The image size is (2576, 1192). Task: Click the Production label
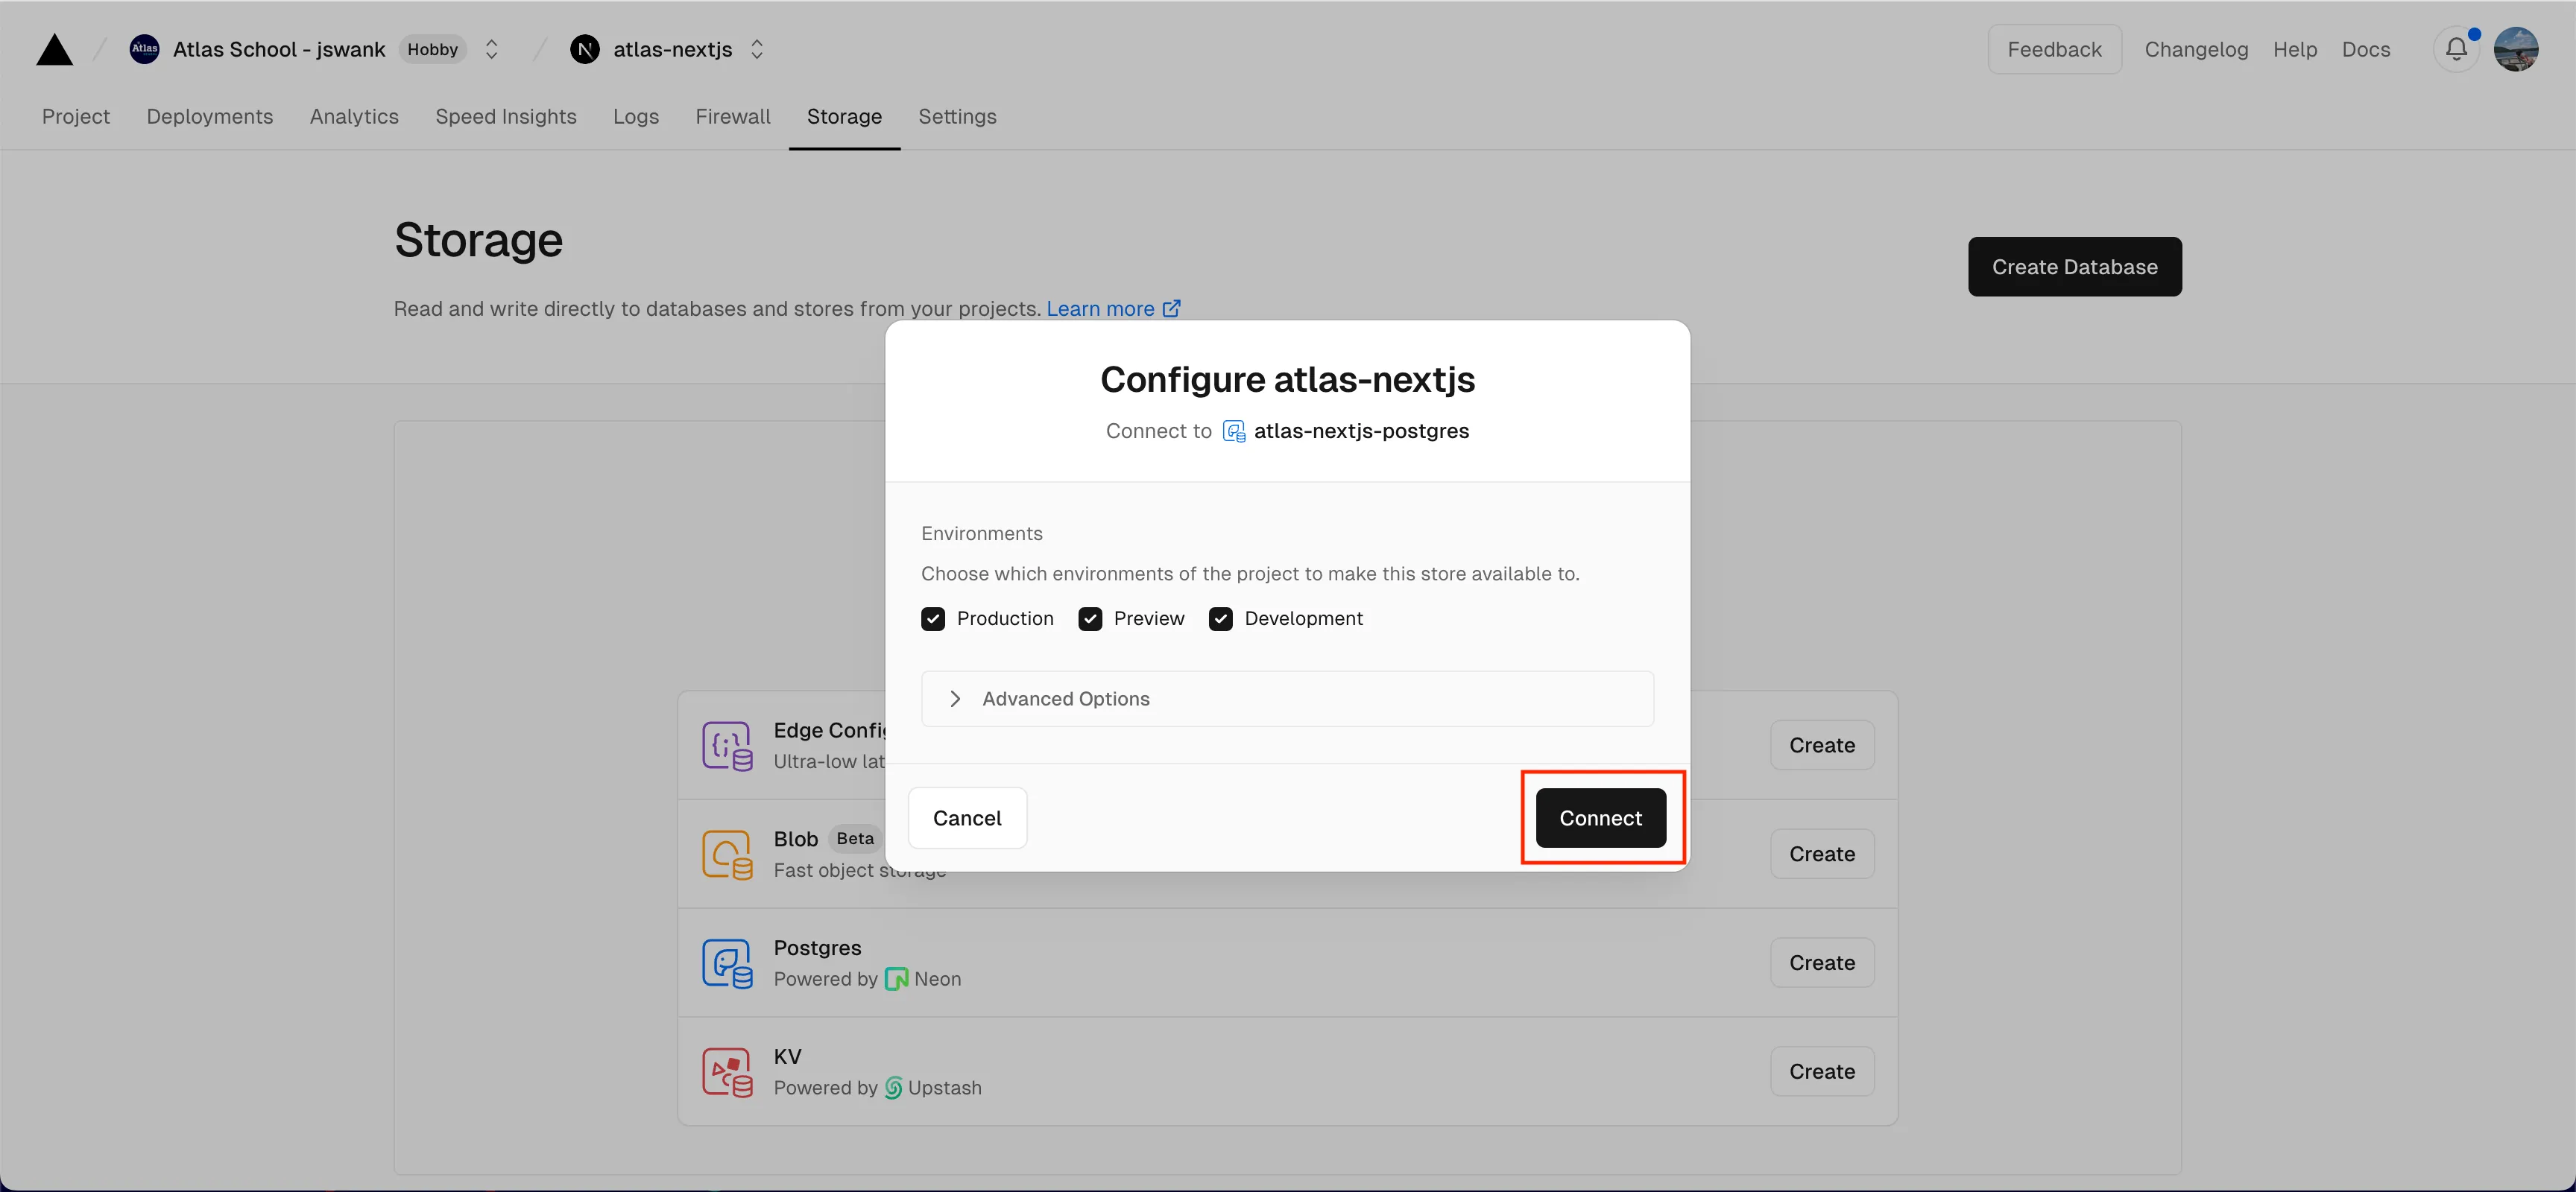pos(1005,618)
